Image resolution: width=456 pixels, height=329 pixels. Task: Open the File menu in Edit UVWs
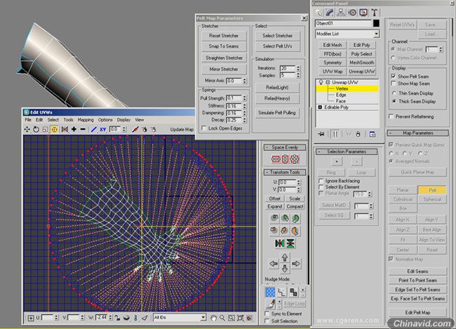[x=28, y=120]
